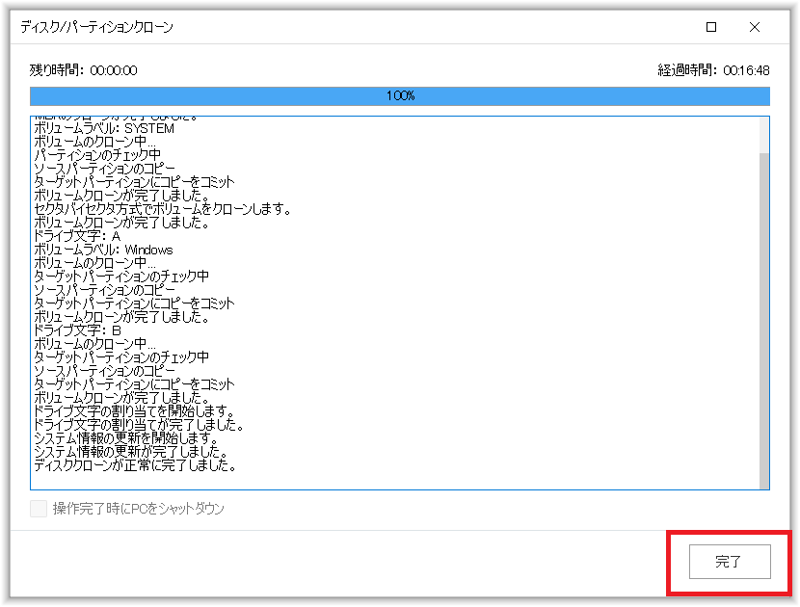Click the window title ディスク/パーティションクローン
The height and width of the screenshot is (607, 800).
tap(97, 27)
